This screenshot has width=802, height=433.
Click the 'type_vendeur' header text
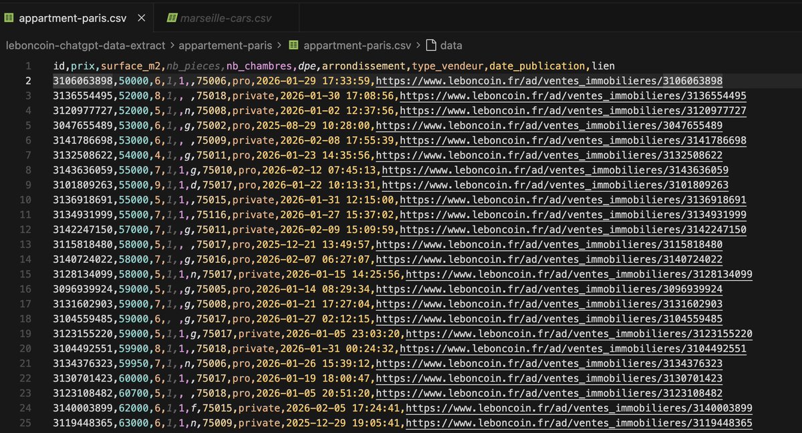point(448,66)
